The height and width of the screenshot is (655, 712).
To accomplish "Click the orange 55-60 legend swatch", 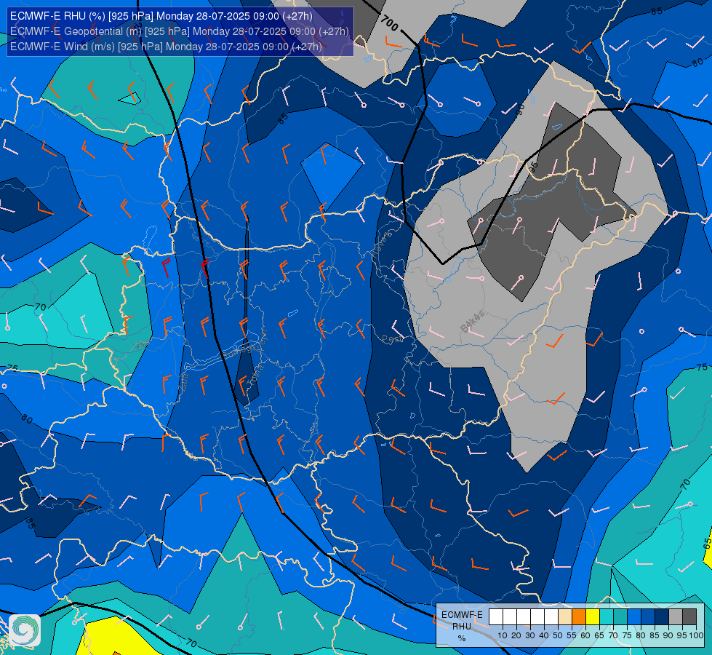I will coord(579,617).
